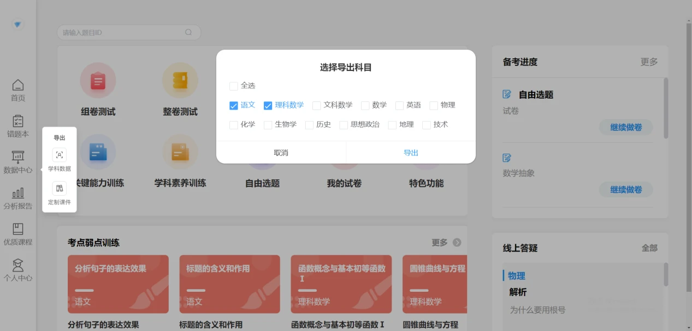This screenshot has width=692, height=331.
Task: Open 分析句子的表达效果 card
Action: [118, 284]
